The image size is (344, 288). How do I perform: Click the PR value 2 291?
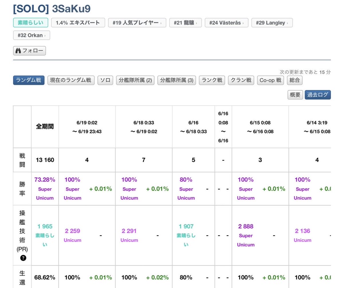pyautogui.click(x=129, y=231)
